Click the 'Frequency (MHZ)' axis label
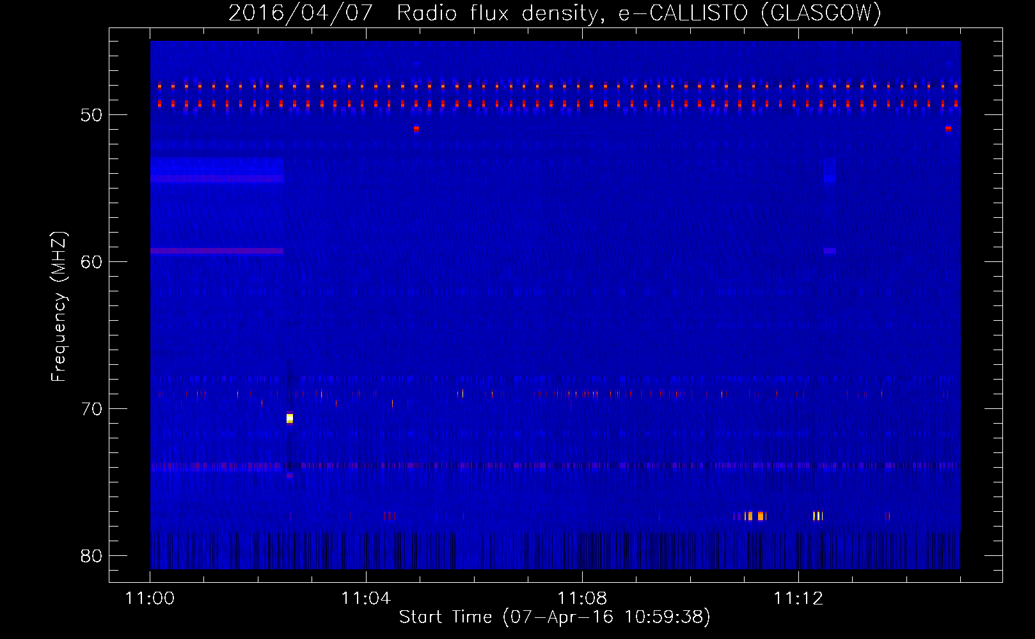The height and width of the screenshot is (639, 1035). pyautogui.click(x=58, y=307)
